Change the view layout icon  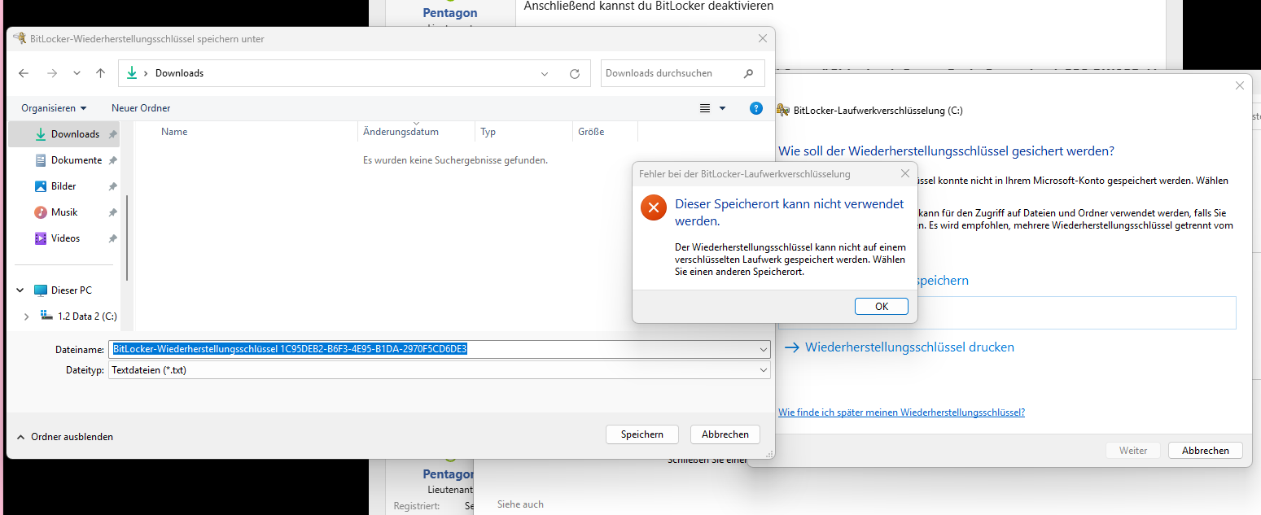tap(705, 108)
